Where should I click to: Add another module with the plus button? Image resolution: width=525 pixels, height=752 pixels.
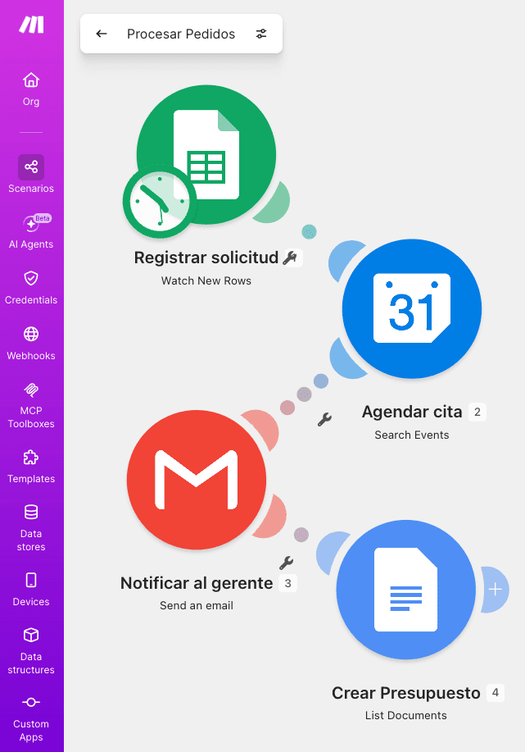tap(496, 590)
